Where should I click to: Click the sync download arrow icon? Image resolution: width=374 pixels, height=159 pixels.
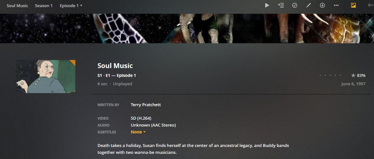click(x=322, y=5)
